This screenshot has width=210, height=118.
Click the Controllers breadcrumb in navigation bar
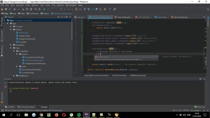pos(32,13)
